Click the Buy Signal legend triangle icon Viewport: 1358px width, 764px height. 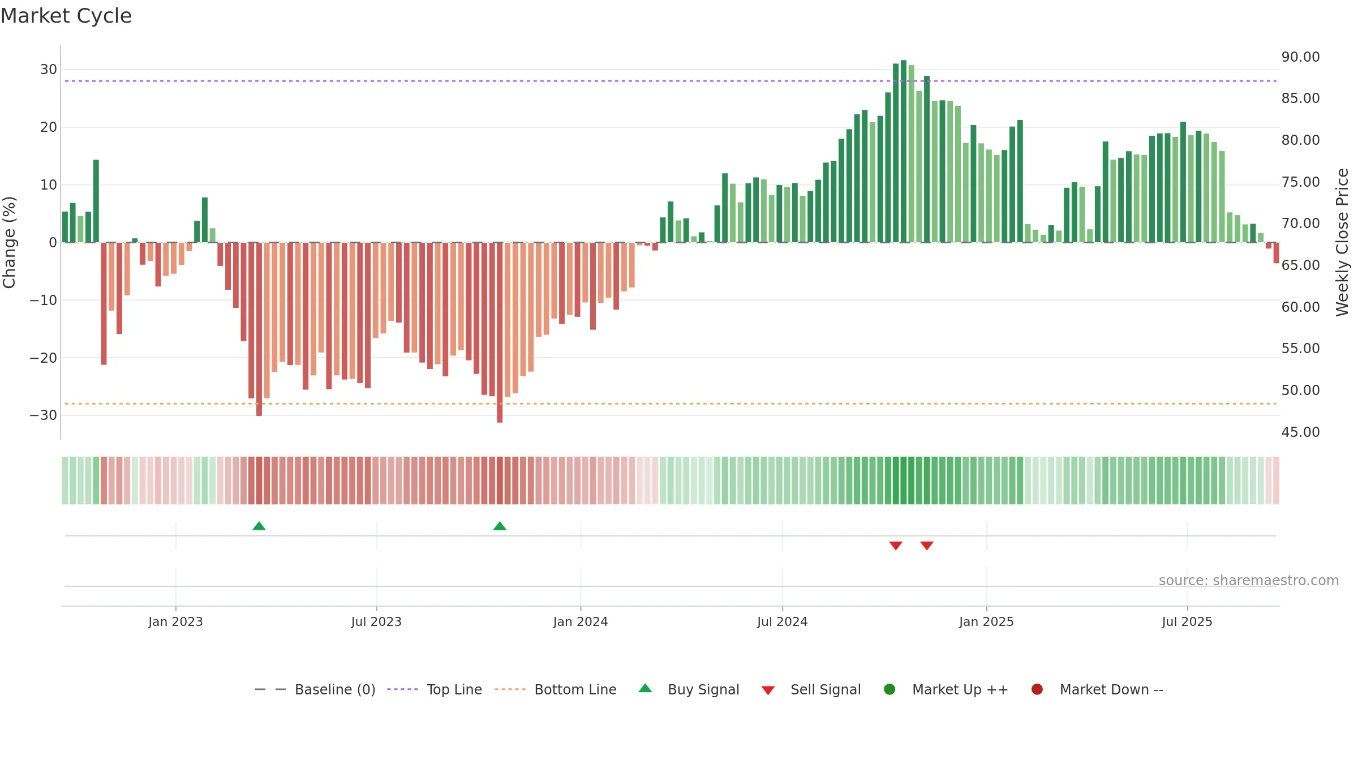coord(645,688)
